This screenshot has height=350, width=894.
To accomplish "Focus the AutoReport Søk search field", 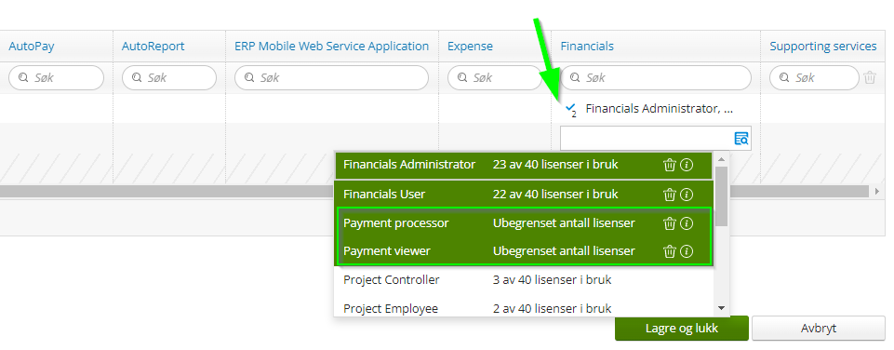I will (169, 77).
